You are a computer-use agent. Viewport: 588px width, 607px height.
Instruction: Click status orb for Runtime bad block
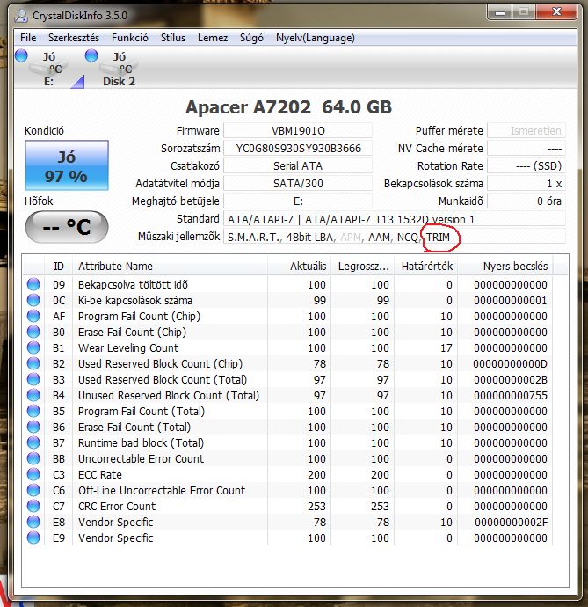tap(33, 442)
